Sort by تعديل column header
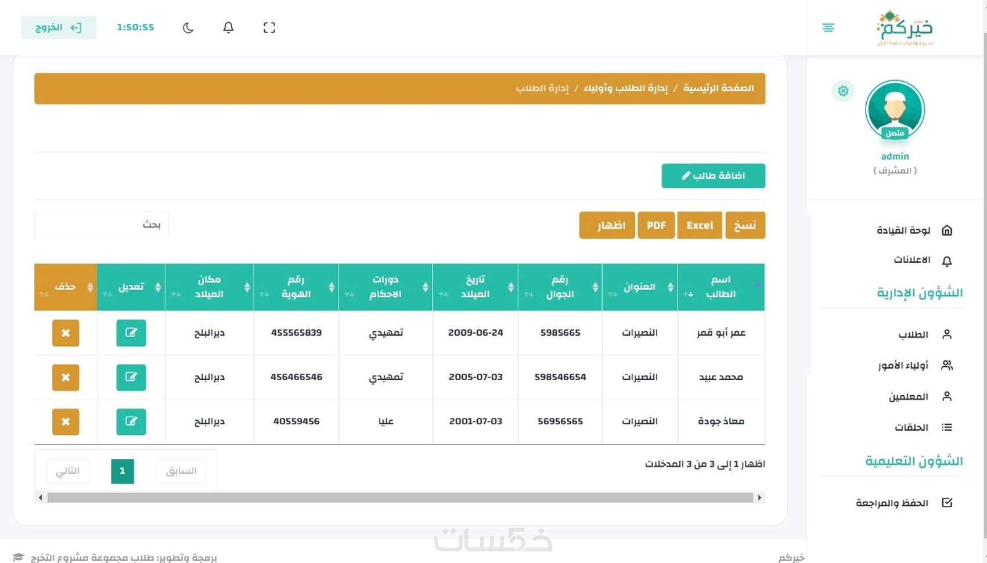The height and width of the screenshot is (563, 987). pyautogui.click(x=131, y=287)
